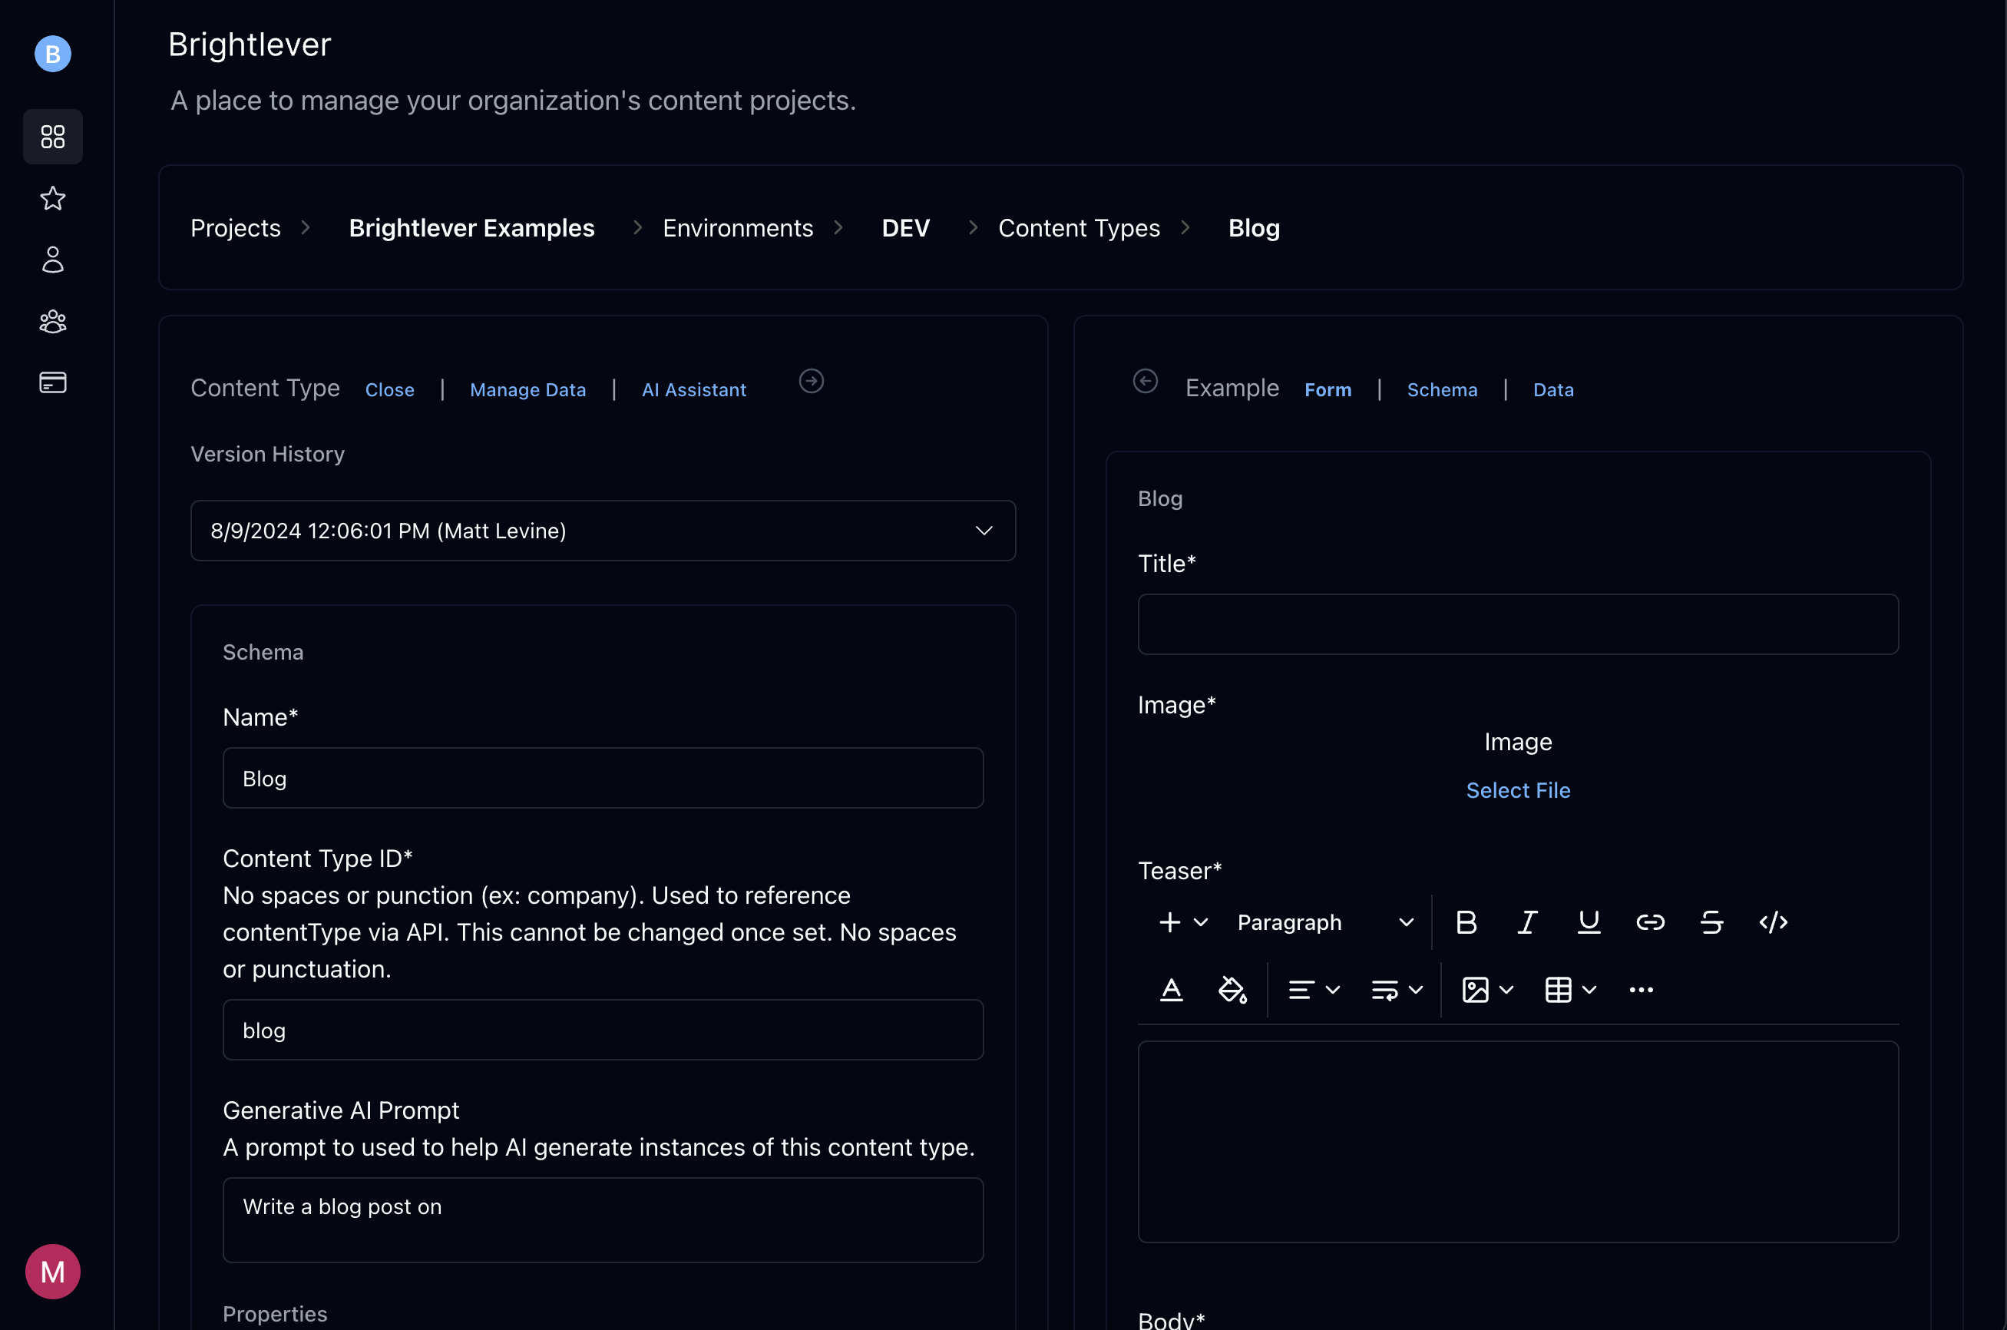Open the single user profile sidebar icon
Screen dimensions: 2007x1330
click(52, 260)
